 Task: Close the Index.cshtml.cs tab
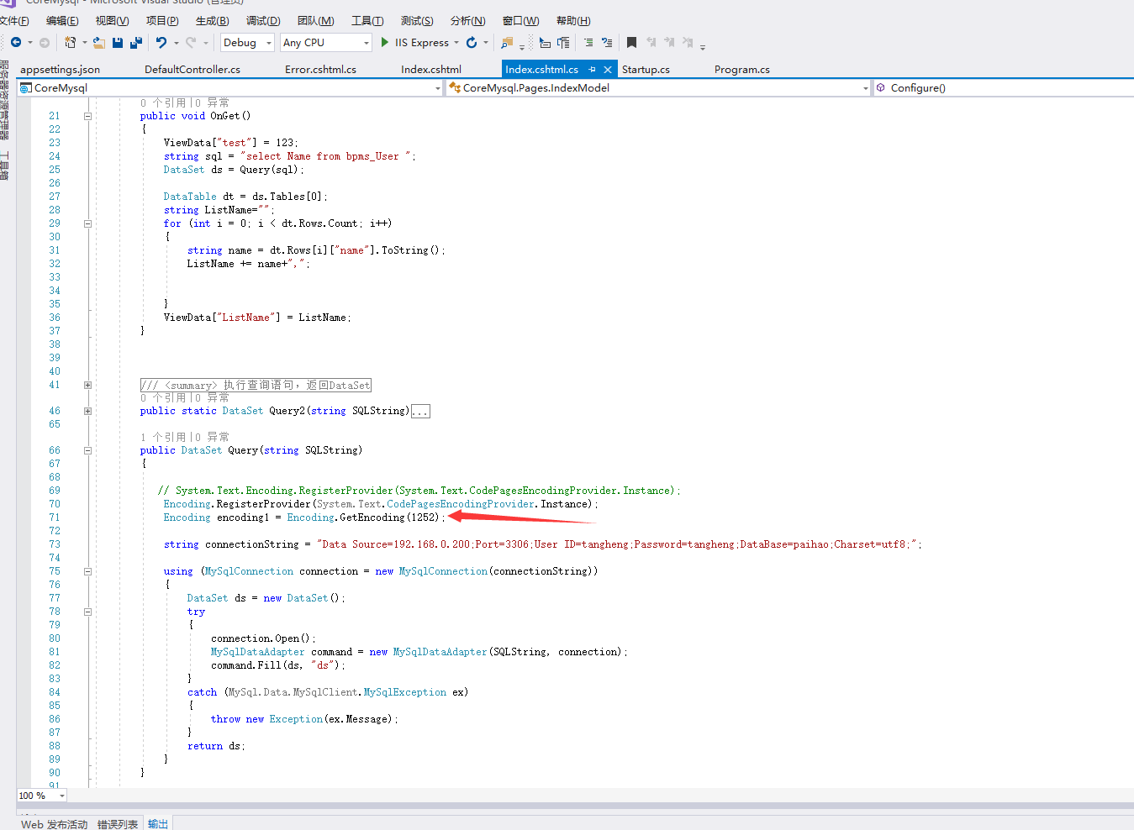pos(608,70)
